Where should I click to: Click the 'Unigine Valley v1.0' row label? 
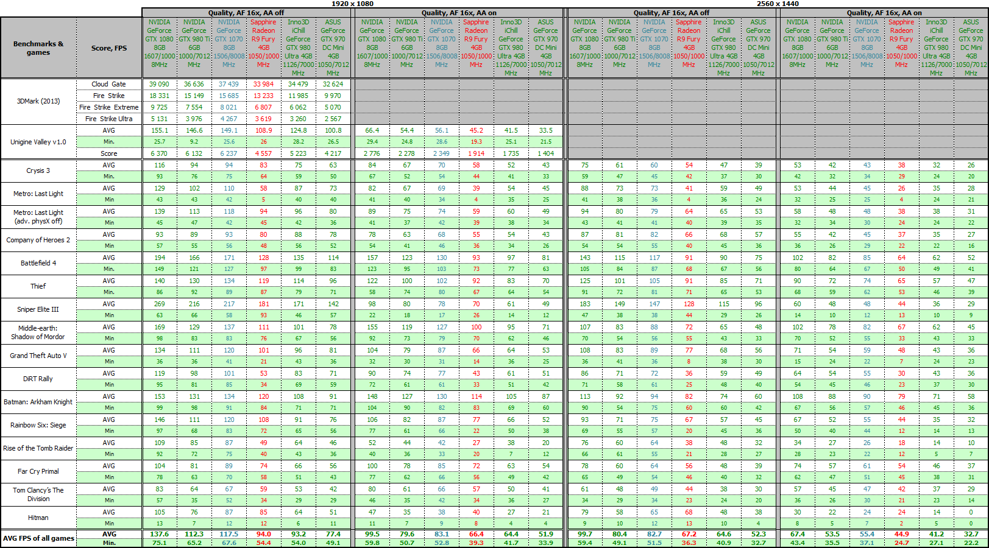38,142
